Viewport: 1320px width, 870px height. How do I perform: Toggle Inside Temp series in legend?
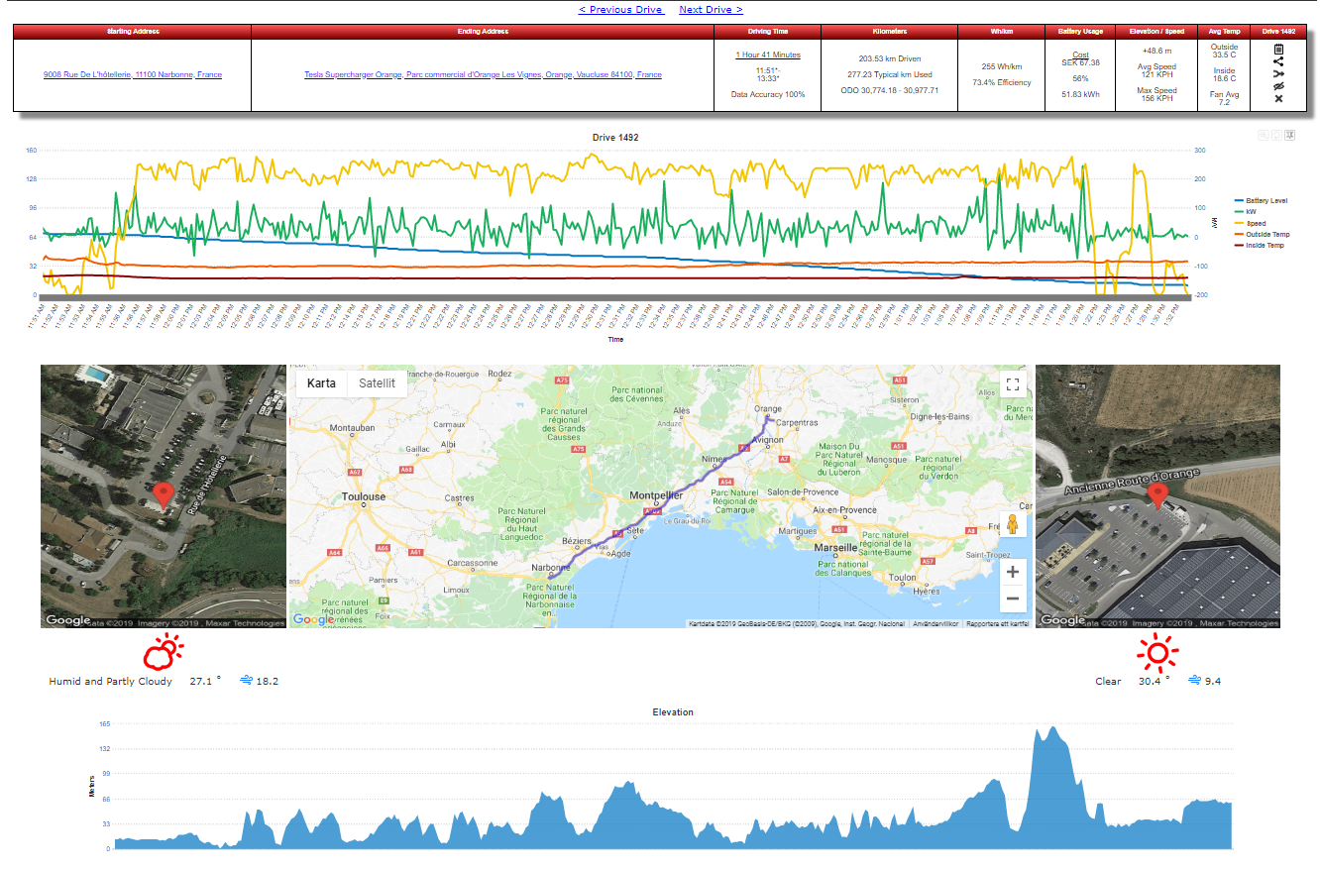(1259, 245)
